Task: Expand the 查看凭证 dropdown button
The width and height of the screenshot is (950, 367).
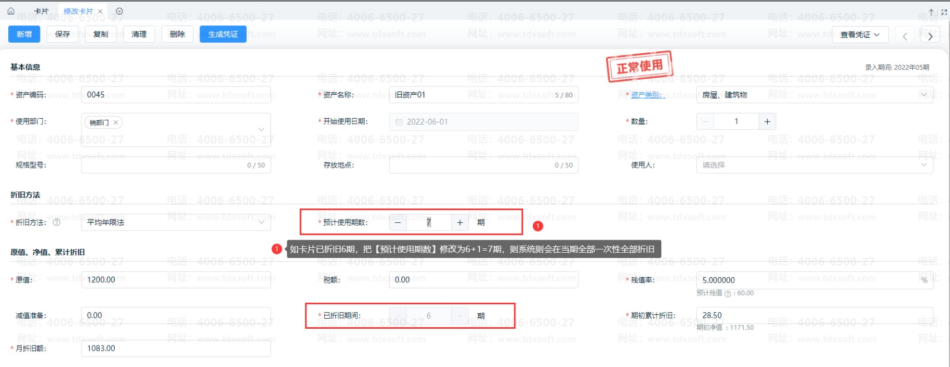Action: tap(860, 34)
